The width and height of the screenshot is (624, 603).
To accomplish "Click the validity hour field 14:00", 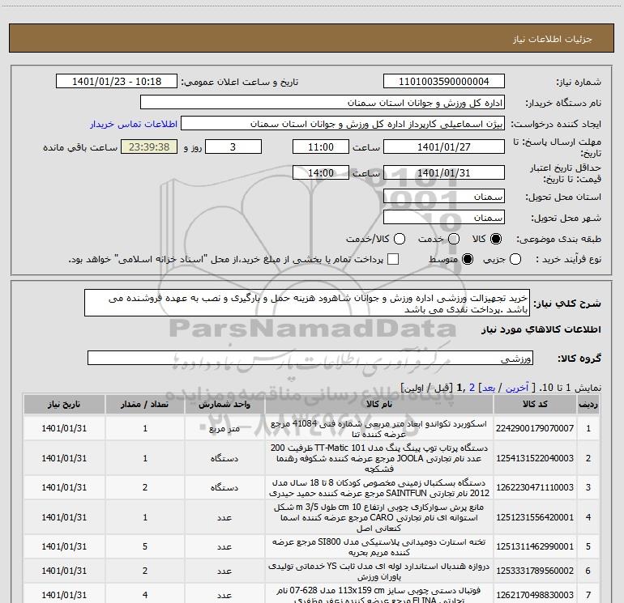I will point(321,173).
